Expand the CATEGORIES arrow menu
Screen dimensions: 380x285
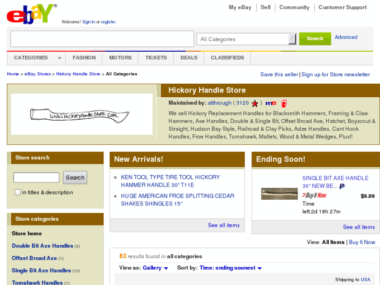point(60,58)
